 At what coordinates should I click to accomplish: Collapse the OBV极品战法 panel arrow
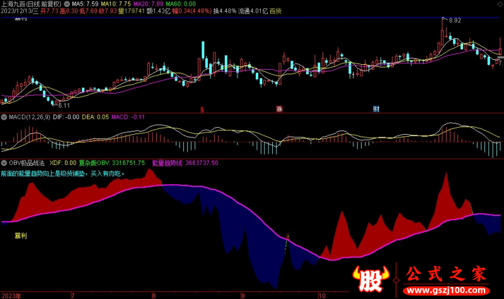tap(4, 162)
